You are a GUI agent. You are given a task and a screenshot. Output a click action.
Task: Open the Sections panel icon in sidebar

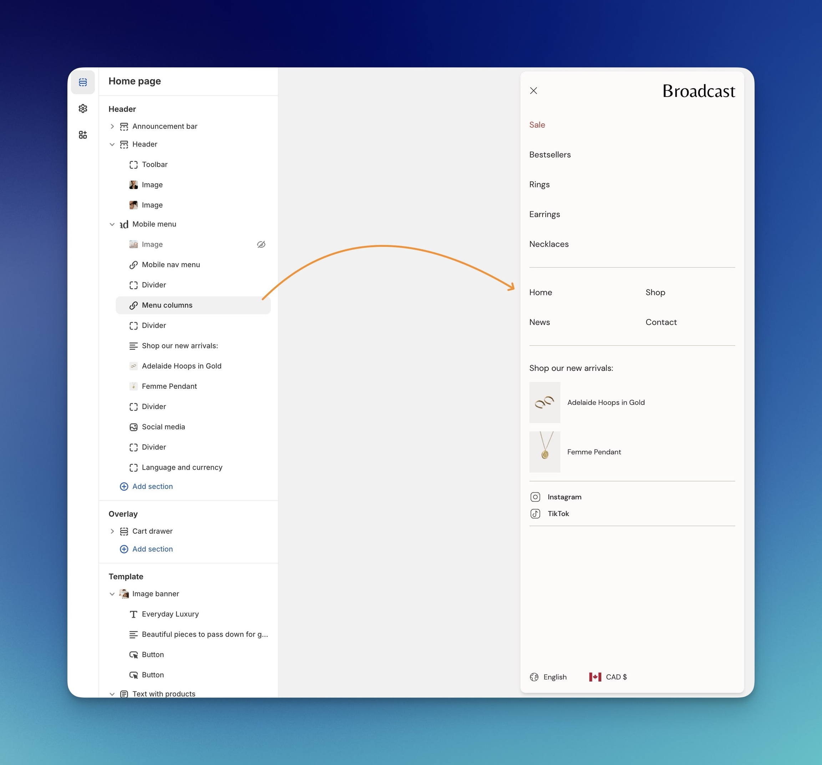coord(83,82)
